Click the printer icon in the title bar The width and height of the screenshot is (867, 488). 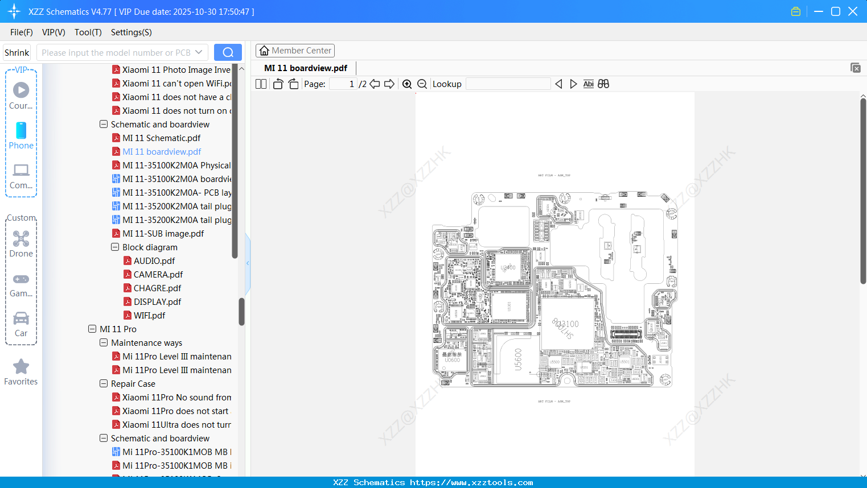click(x=795, y=11)
